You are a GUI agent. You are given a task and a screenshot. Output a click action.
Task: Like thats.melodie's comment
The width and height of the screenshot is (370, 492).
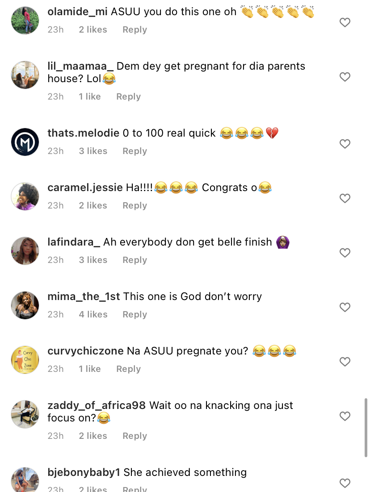(345, 144)
